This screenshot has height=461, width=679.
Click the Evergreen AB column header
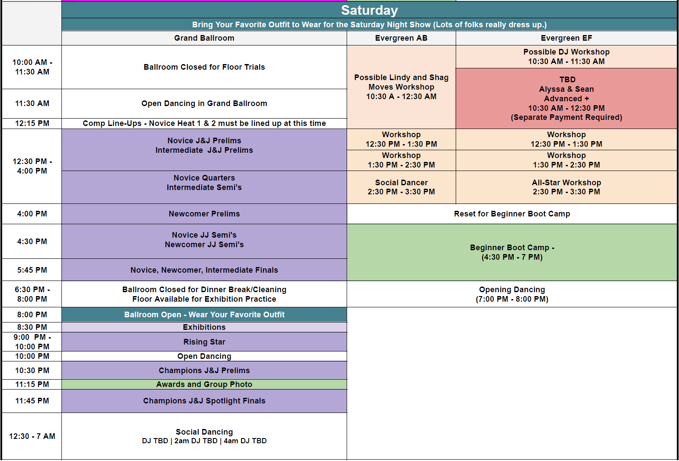tap(401, 38)
